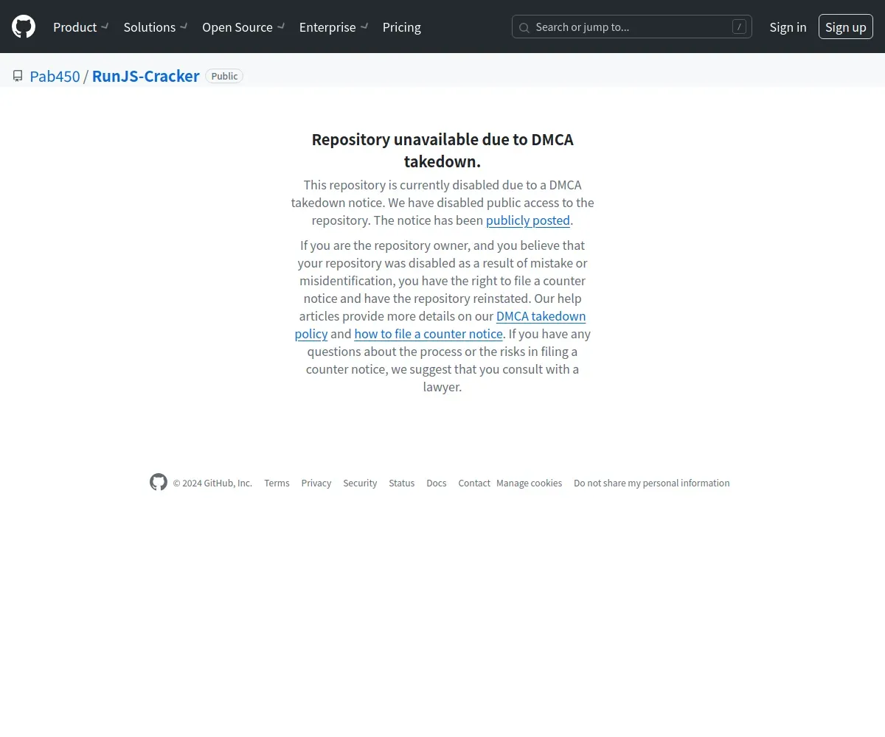Go to the Pricing page

point(402,27)
